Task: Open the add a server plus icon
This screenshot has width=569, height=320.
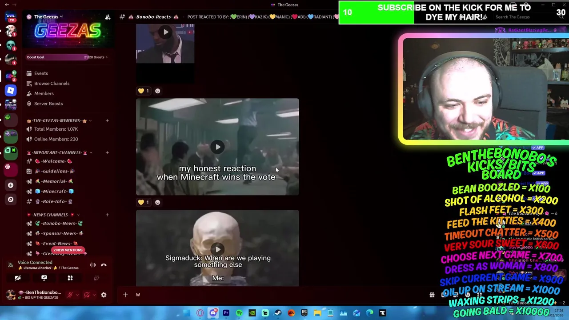Action: click(11, 185)
